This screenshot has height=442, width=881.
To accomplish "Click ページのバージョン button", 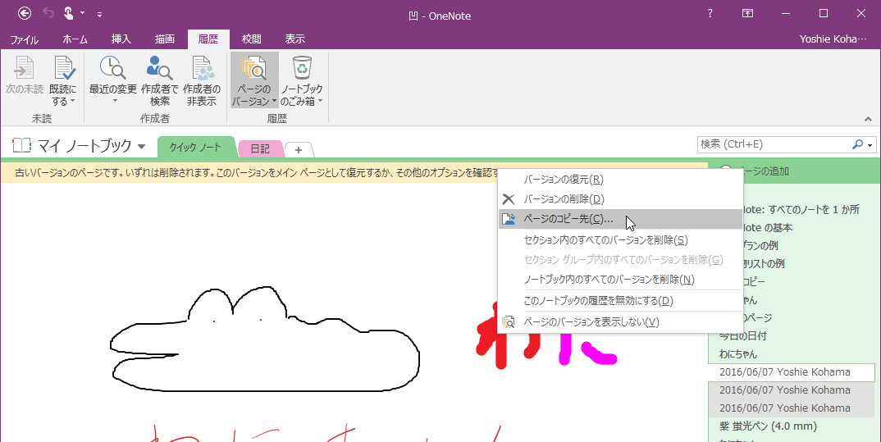I will (254, 81).
